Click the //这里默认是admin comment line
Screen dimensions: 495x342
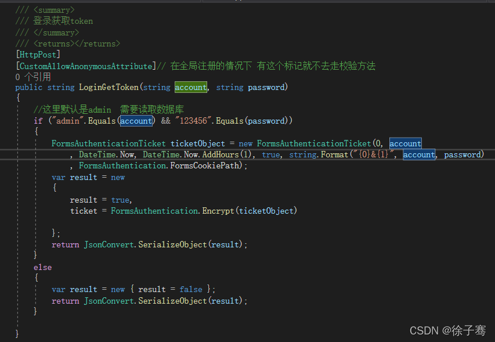[109, 110]
